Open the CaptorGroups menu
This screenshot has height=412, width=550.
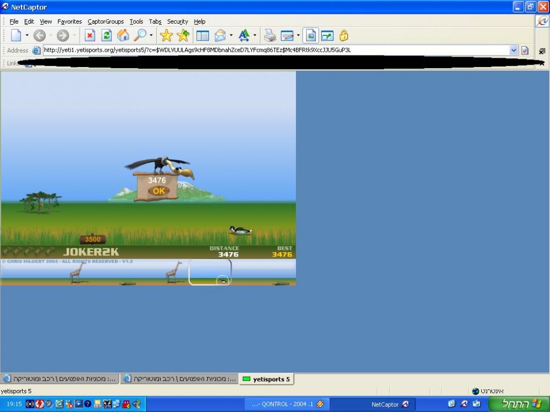coord(106,22)
